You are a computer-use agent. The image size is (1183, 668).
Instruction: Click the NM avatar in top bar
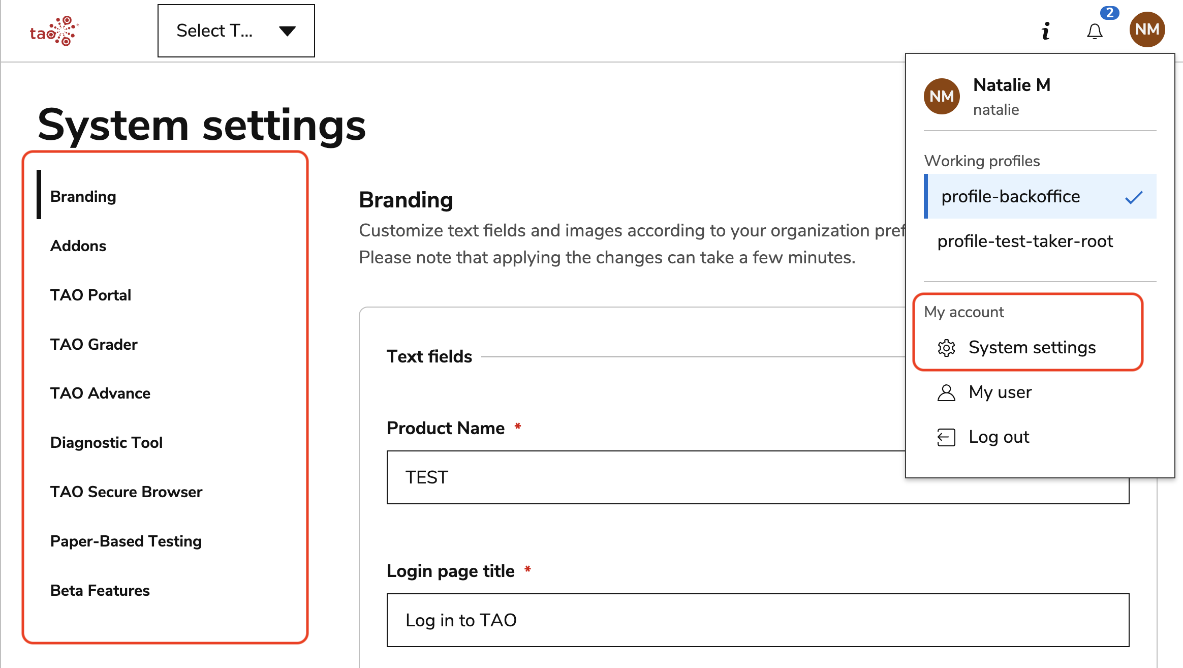point(1147,29)
